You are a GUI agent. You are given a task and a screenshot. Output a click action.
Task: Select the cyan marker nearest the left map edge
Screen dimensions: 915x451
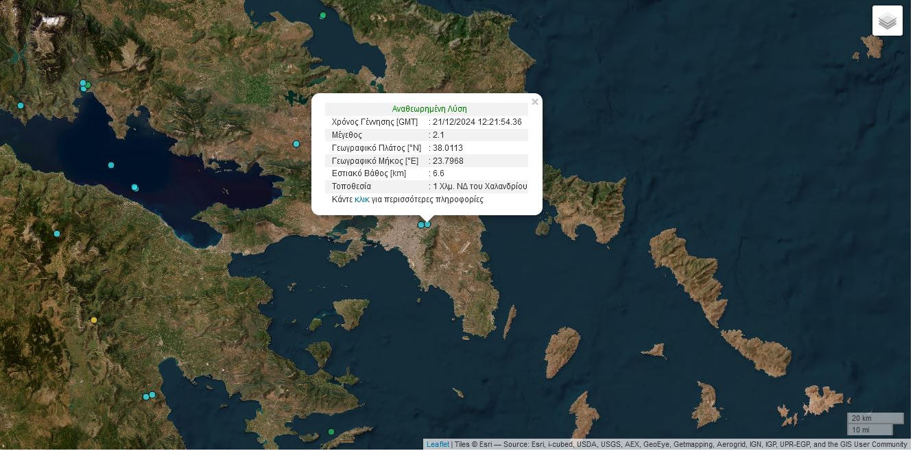(21, 106)
